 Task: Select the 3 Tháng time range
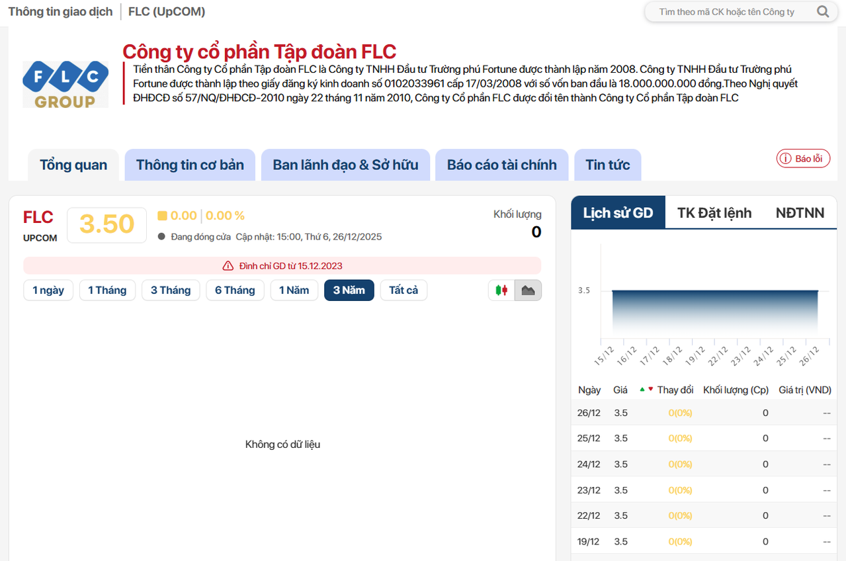click(171, 290)
